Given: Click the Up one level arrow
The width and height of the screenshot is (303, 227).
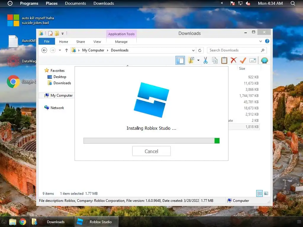Looking at the screenshot, I should [67, 50].
